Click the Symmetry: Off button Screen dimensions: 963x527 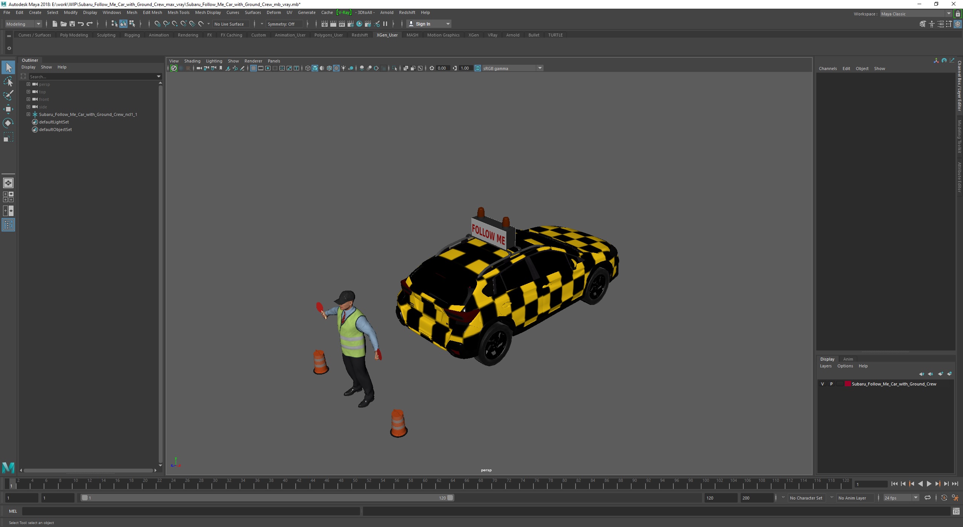pos(284,24)
